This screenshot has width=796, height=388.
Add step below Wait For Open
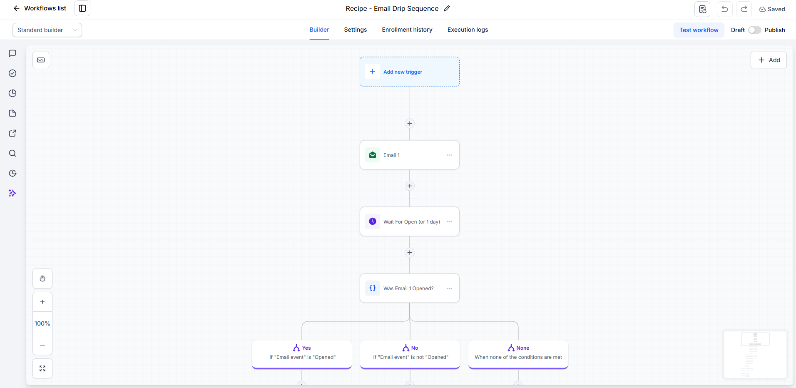coord(410,252)
